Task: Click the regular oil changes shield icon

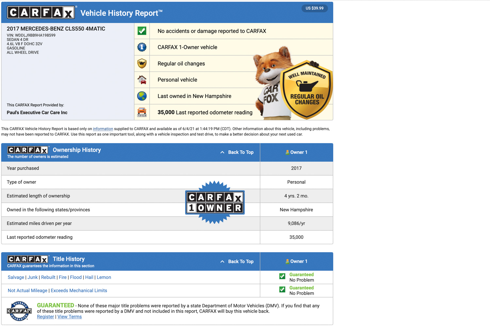Action: [x=142, y=63]
